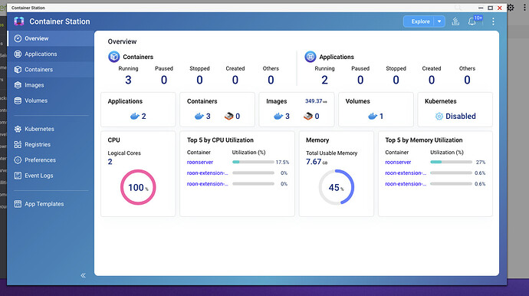Image resolution: width=529 pixels, height=296 pixels.
Task: Open first roon-extension in CPU list
Action: click(x=208, y=173)
